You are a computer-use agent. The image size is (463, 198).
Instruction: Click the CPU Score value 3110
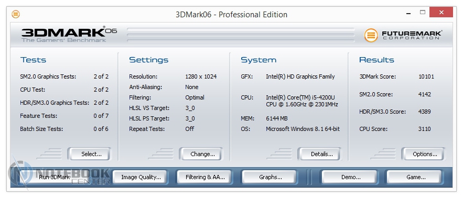click(425, 129)
